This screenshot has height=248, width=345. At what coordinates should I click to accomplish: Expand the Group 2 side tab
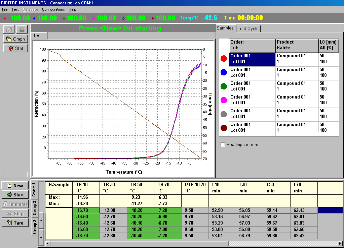coord(35,208)
